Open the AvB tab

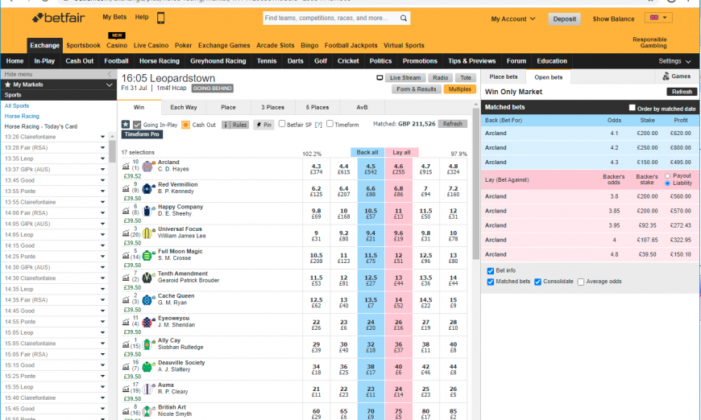point(362,107)
